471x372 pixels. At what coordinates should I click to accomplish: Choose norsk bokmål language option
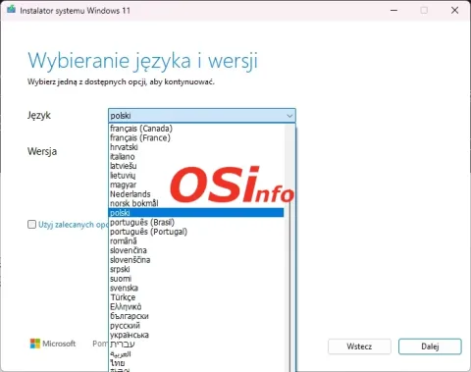(196, 203)
